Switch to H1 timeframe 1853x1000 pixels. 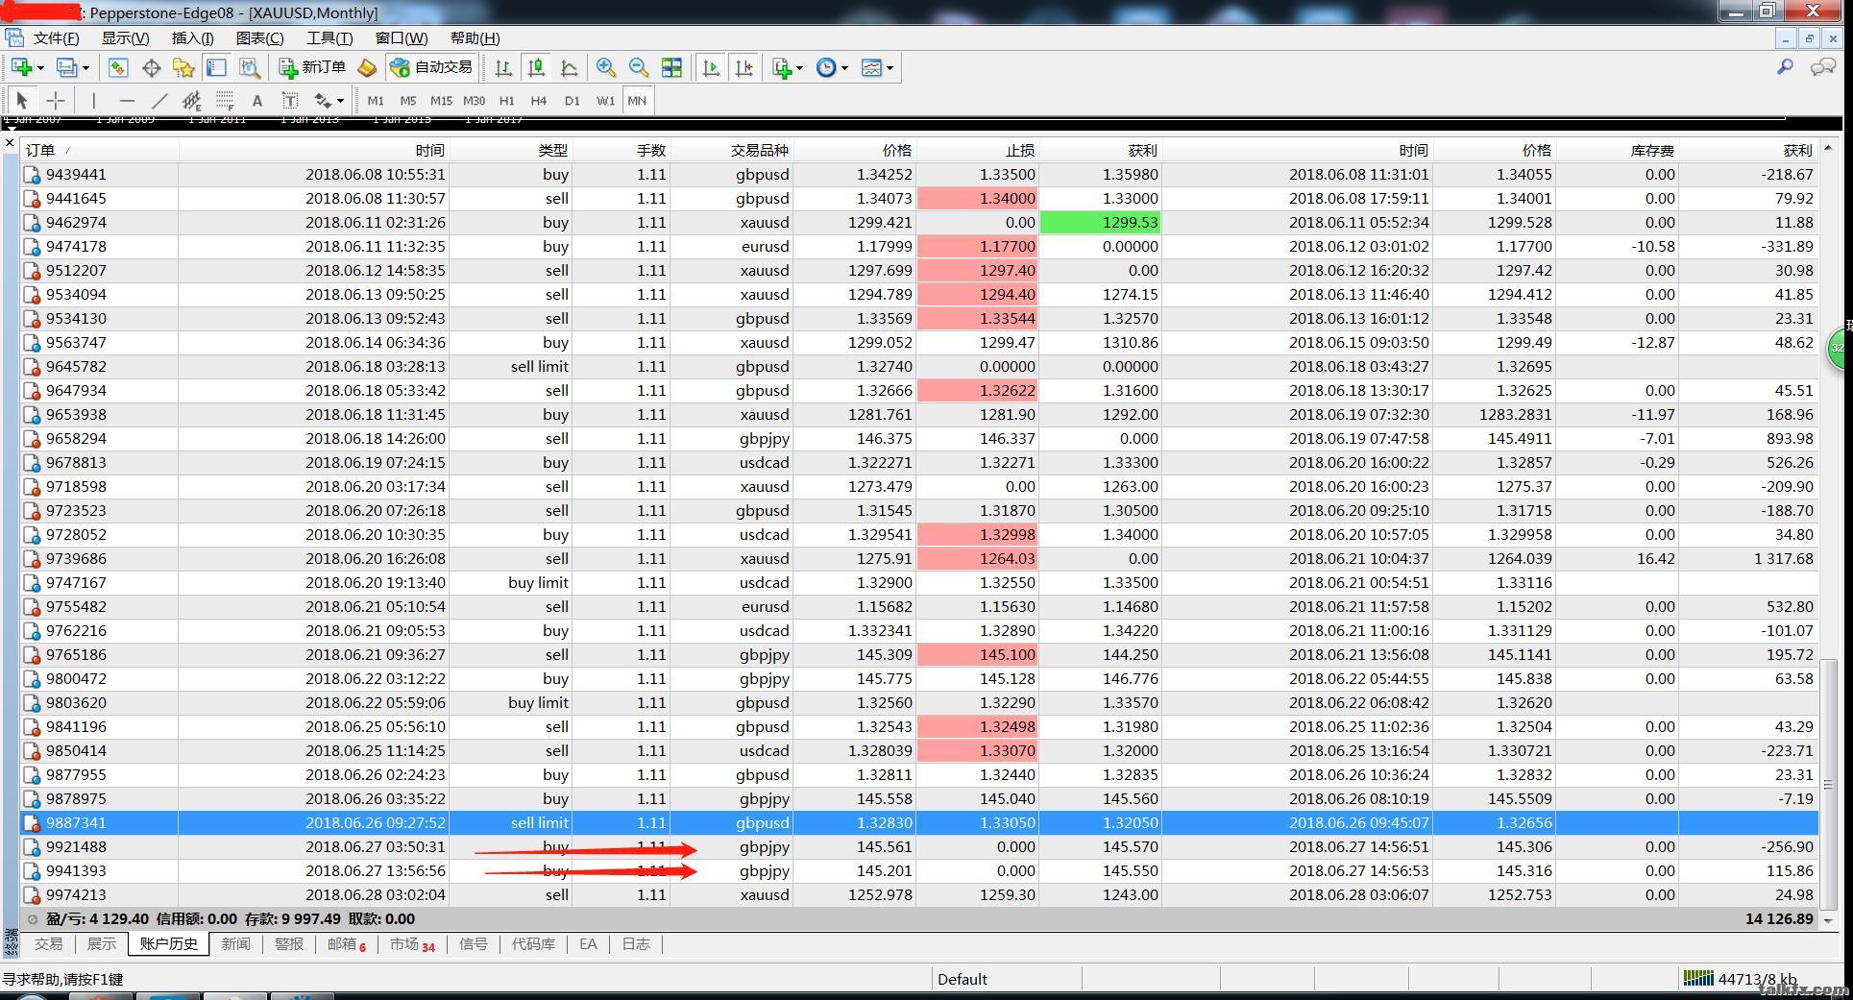(506, 100)
